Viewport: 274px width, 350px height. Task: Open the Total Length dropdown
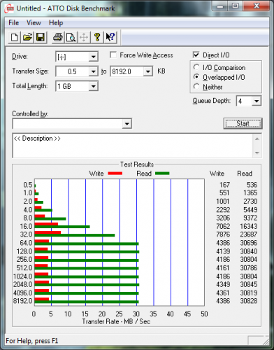click(93, 86)
